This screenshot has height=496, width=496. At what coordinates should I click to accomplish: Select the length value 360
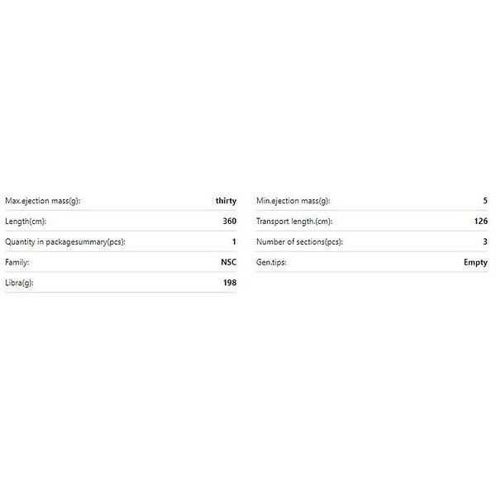(229, 222)
